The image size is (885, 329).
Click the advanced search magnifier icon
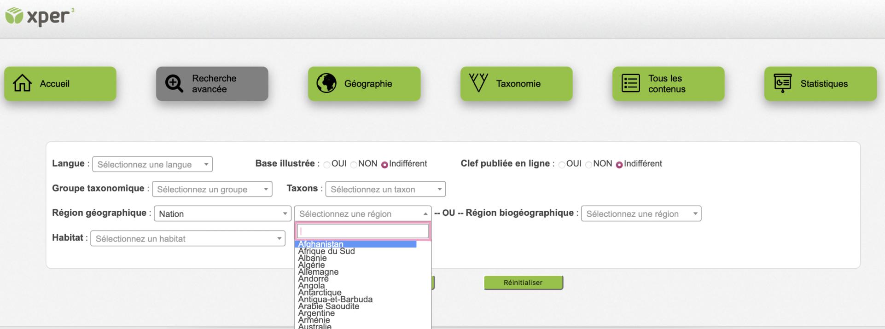point(174,83)
